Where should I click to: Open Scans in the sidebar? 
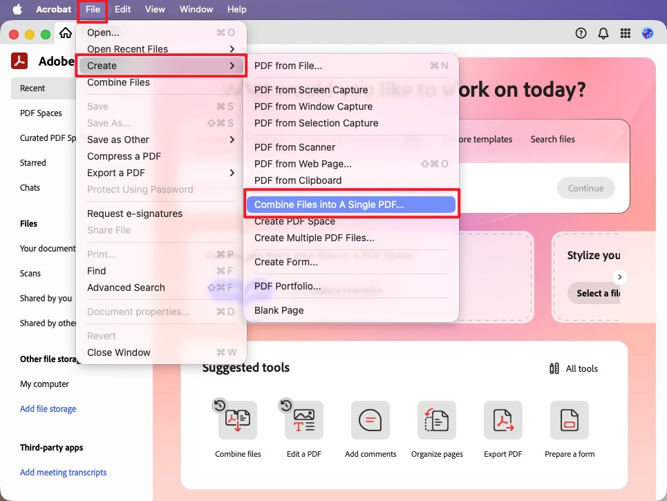pyautogui.click(x=30, y=274)
